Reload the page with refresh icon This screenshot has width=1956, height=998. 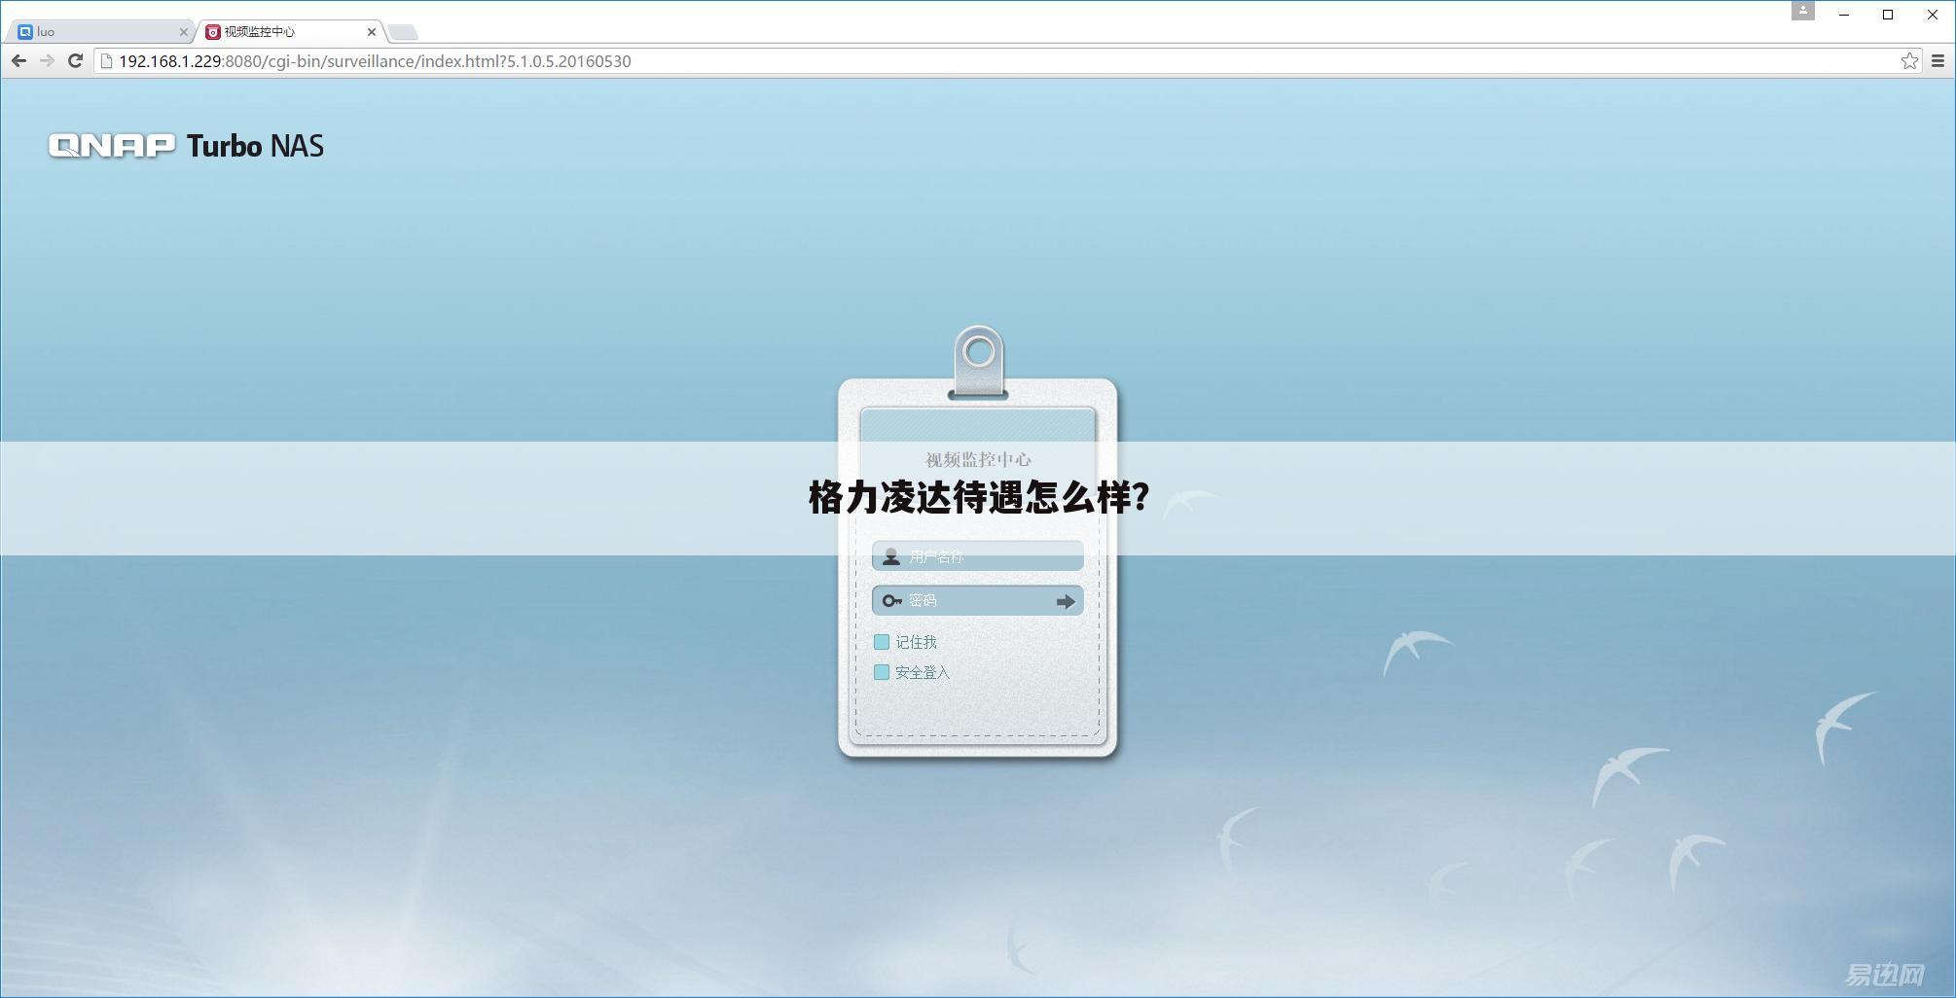pyautogui.click(x=75, y=61)
